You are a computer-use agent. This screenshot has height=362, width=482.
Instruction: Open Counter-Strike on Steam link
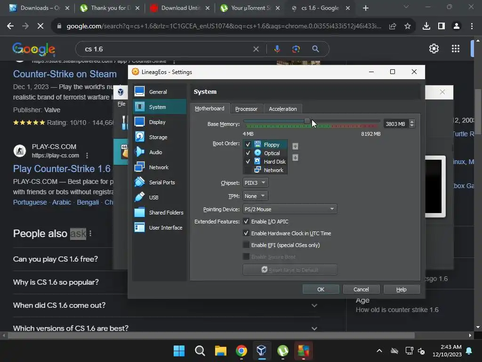(65, 74)
